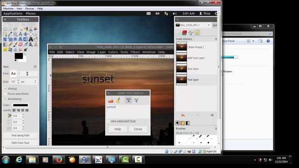299x168 pixels.
Task: Open the Applications menu in guest panel
Action: [13, 14]
